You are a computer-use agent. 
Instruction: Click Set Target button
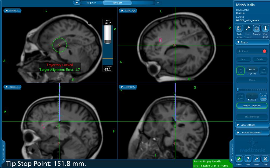(x=263, y=71)
